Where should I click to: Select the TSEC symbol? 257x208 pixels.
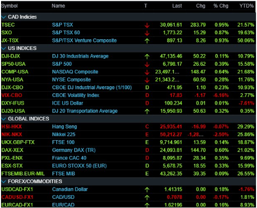point(8,25)
